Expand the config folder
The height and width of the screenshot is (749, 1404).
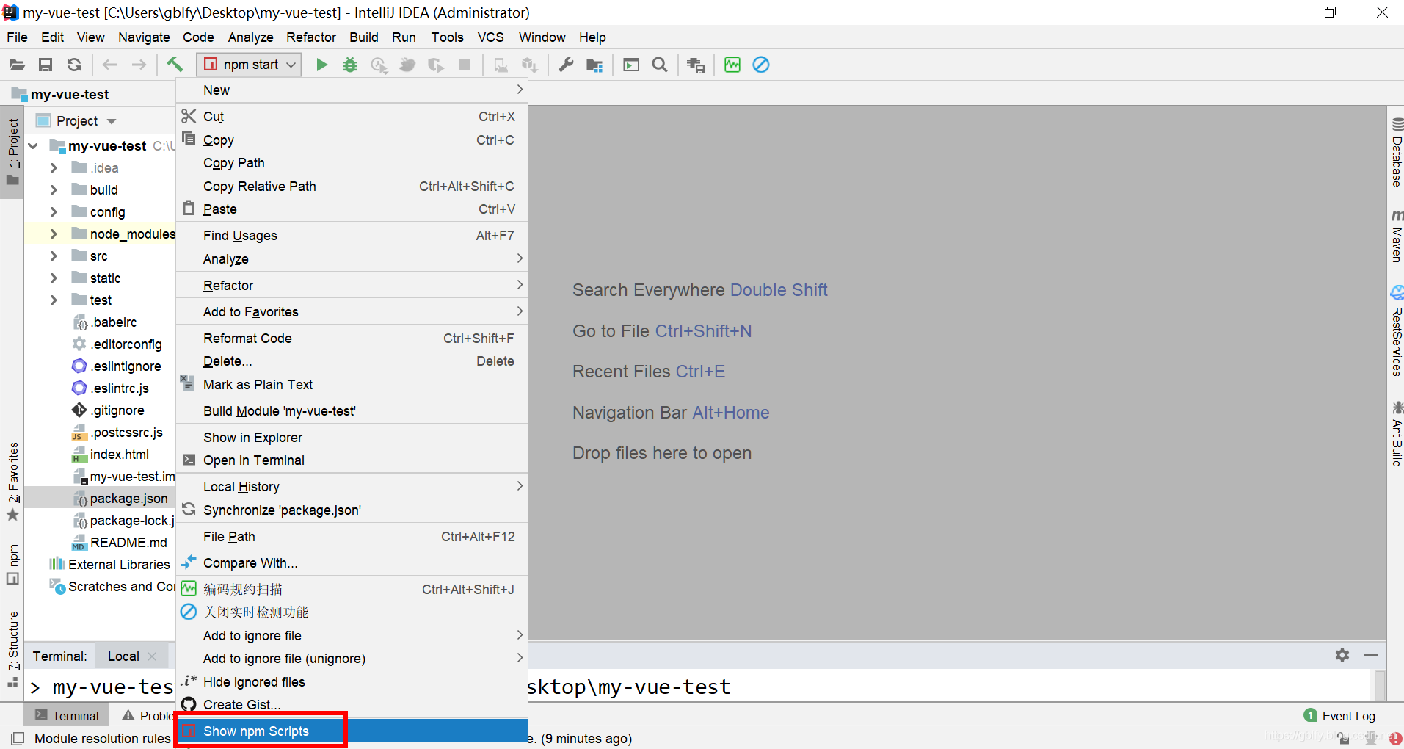point(54,212)
